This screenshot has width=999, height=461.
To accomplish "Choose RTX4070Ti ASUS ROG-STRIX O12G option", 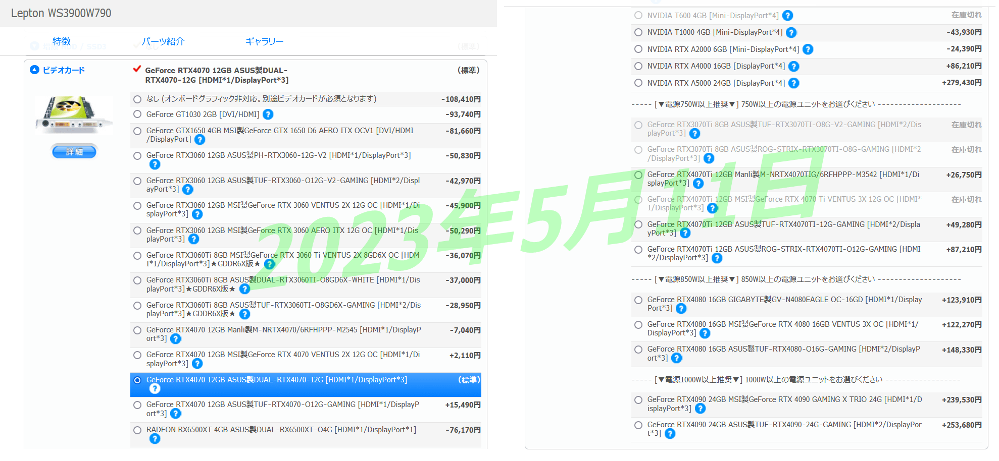I will point(638,250).
